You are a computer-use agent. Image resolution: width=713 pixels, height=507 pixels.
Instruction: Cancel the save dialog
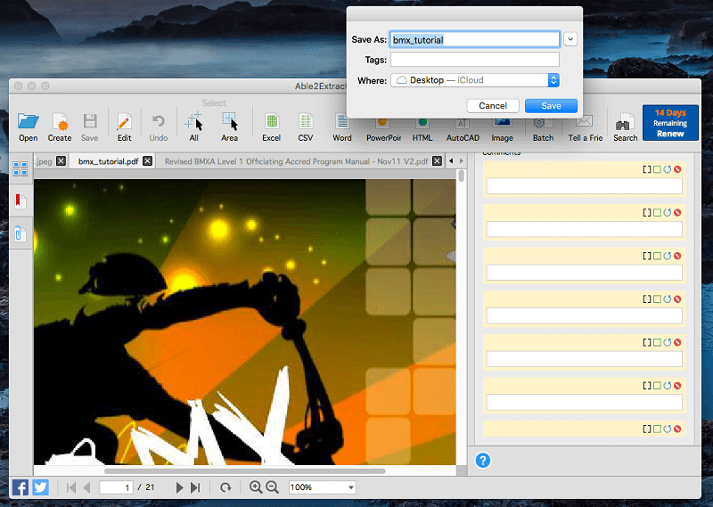click(493, 106)
